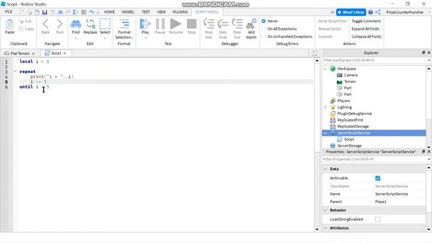Click the Find binoculars icon
This screenshot has width=432, height=243.
pyautogui.click(x=76, y=24)
